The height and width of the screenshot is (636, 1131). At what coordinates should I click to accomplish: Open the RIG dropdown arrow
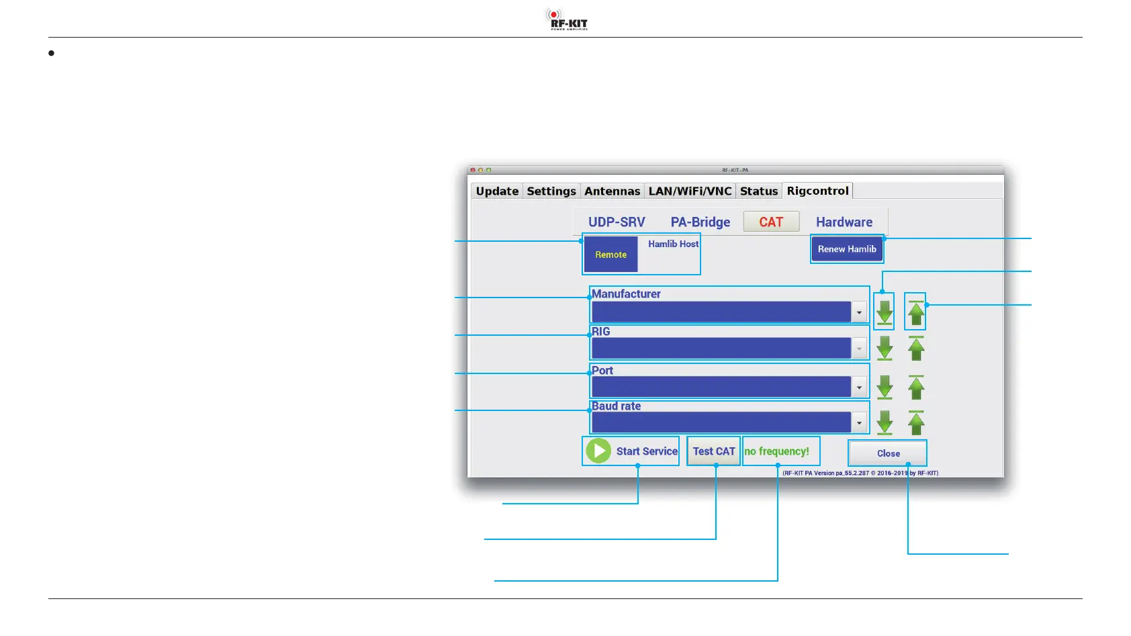point(859,349)
